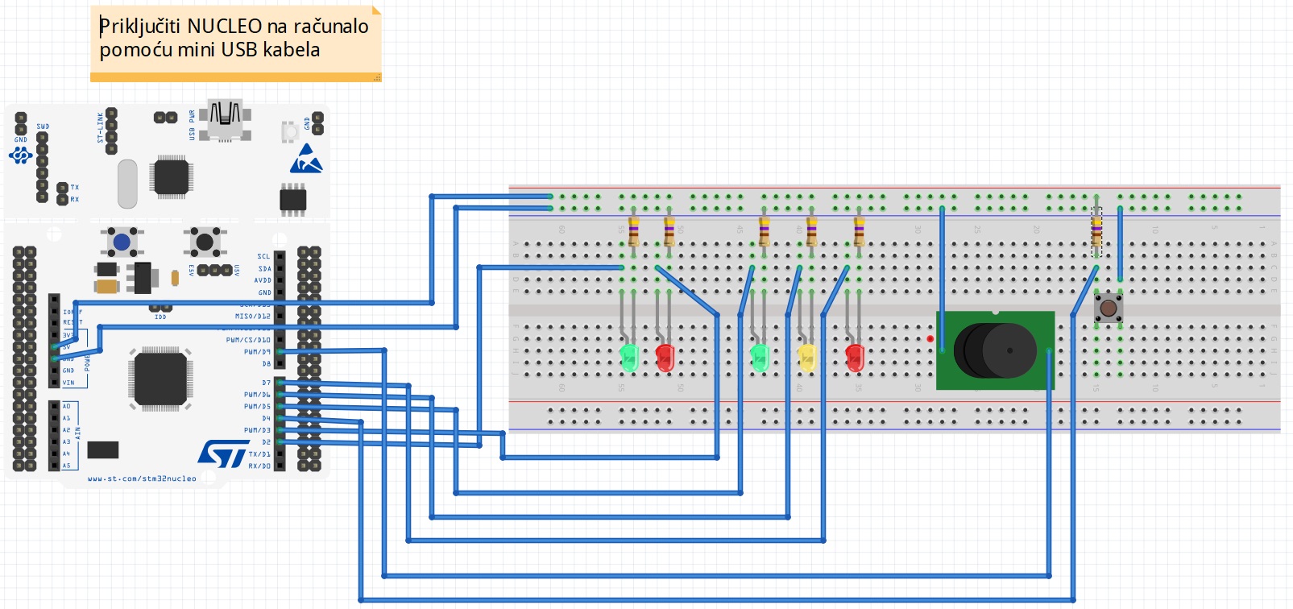Select the yellow note about the mini USB cable
This screenshot has width=1293, height=609.
[235, 43]
